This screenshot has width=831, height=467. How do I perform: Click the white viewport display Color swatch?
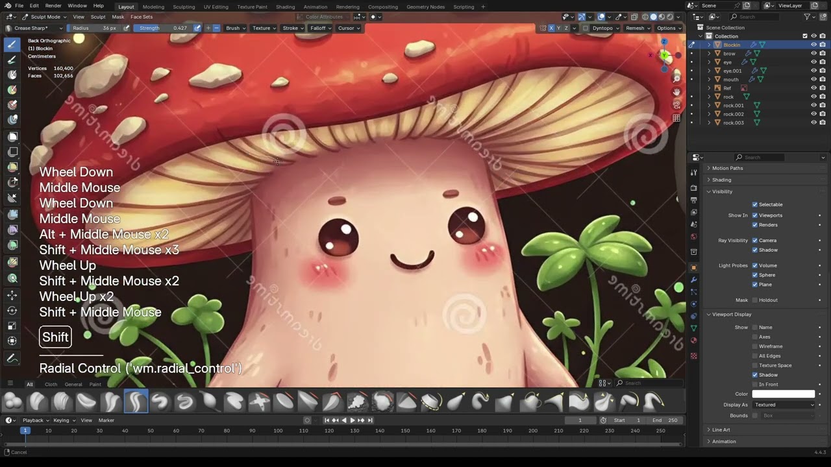(x=784, y=394)
